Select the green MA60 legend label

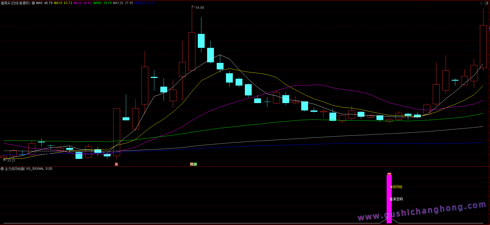tap(102, 3)
